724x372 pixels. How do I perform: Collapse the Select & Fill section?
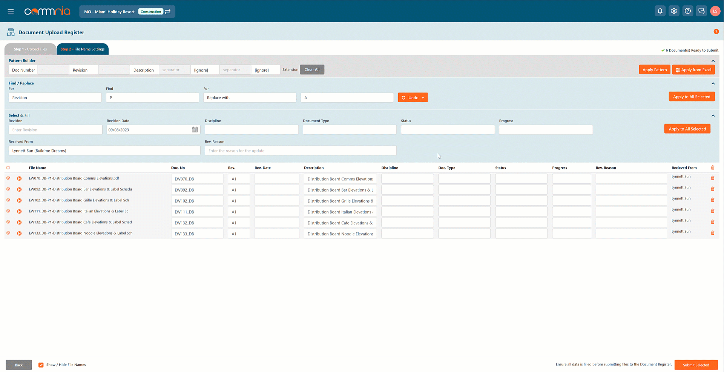[x=713, y=115]
